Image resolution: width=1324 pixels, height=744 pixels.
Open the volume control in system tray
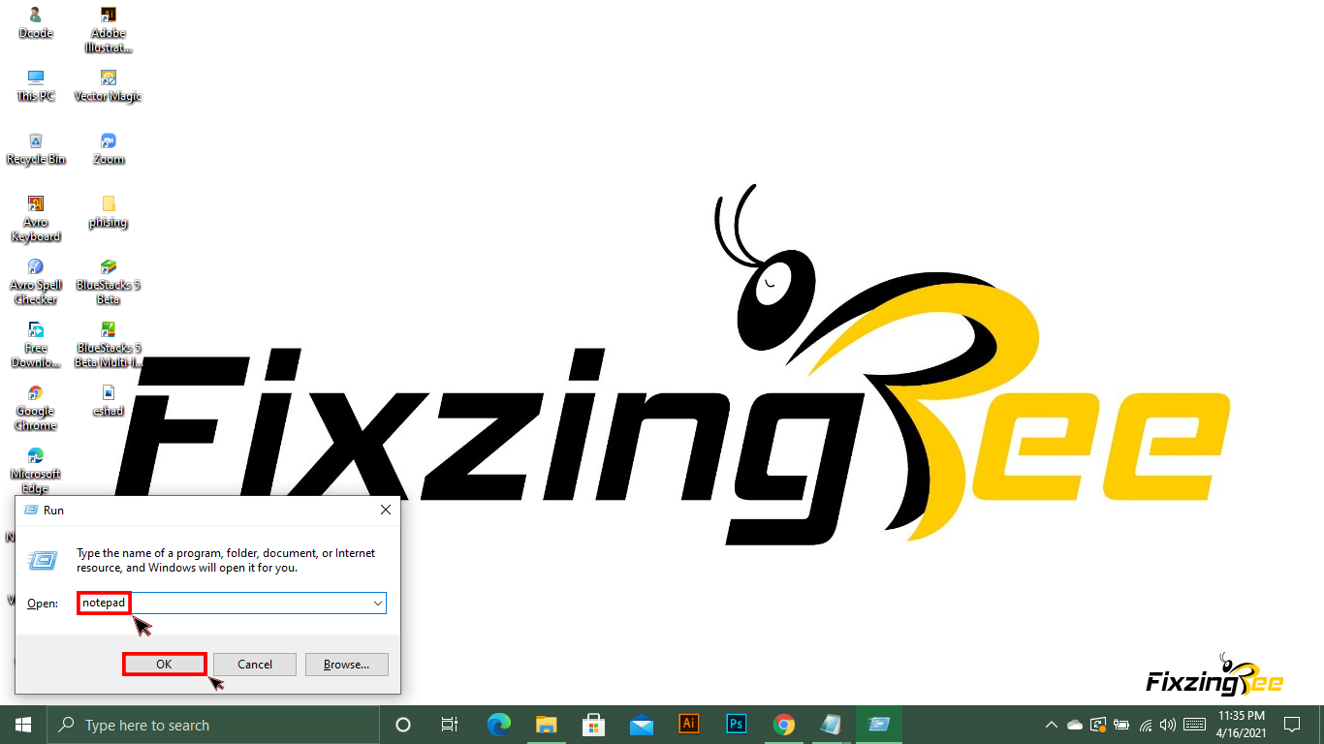1168,725
